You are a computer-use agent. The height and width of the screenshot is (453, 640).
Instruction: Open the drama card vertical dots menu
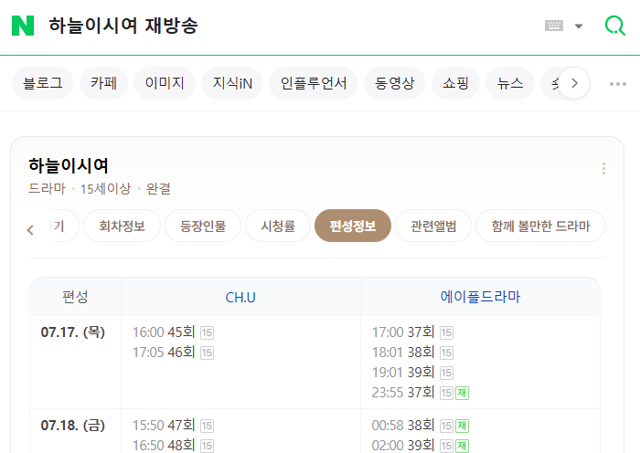603,168
